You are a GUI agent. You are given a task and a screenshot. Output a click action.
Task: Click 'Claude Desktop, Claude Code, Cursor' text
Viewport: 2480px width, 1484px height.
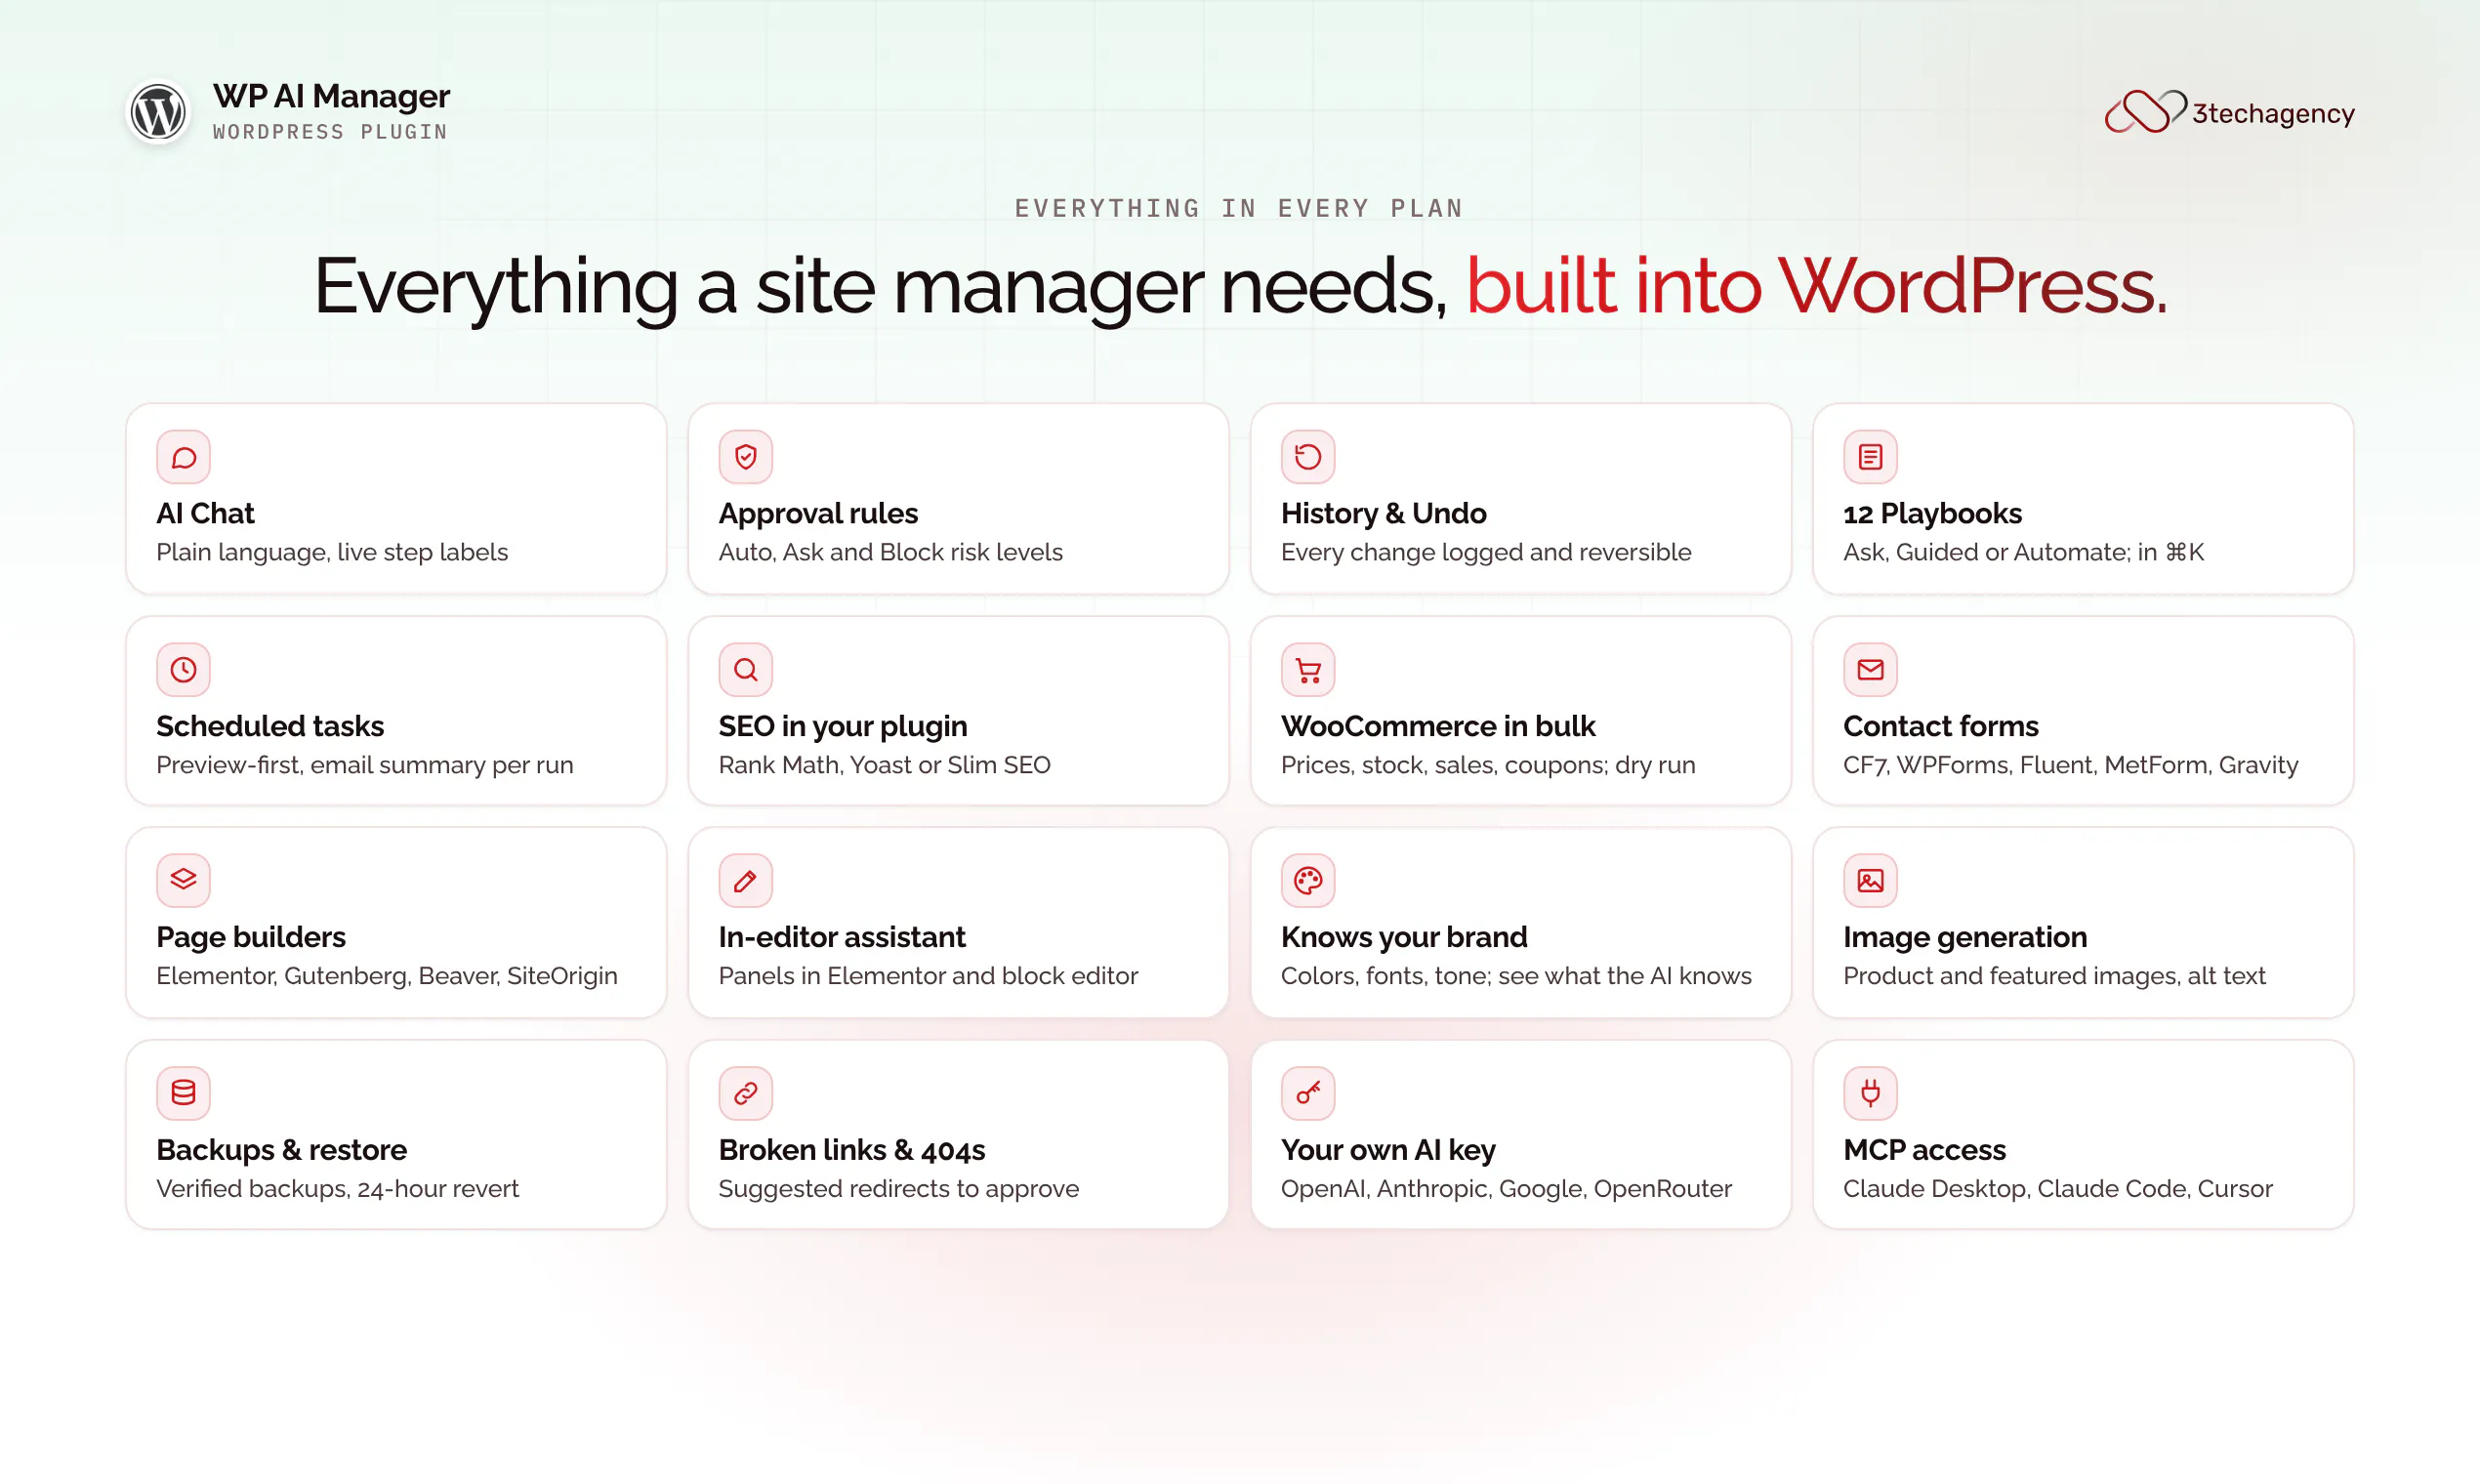(x=2058, y=1189)
